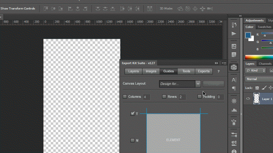Screen dimensions: 273x153
Task: Switch to the Images tab
Action: click(151, 71)
